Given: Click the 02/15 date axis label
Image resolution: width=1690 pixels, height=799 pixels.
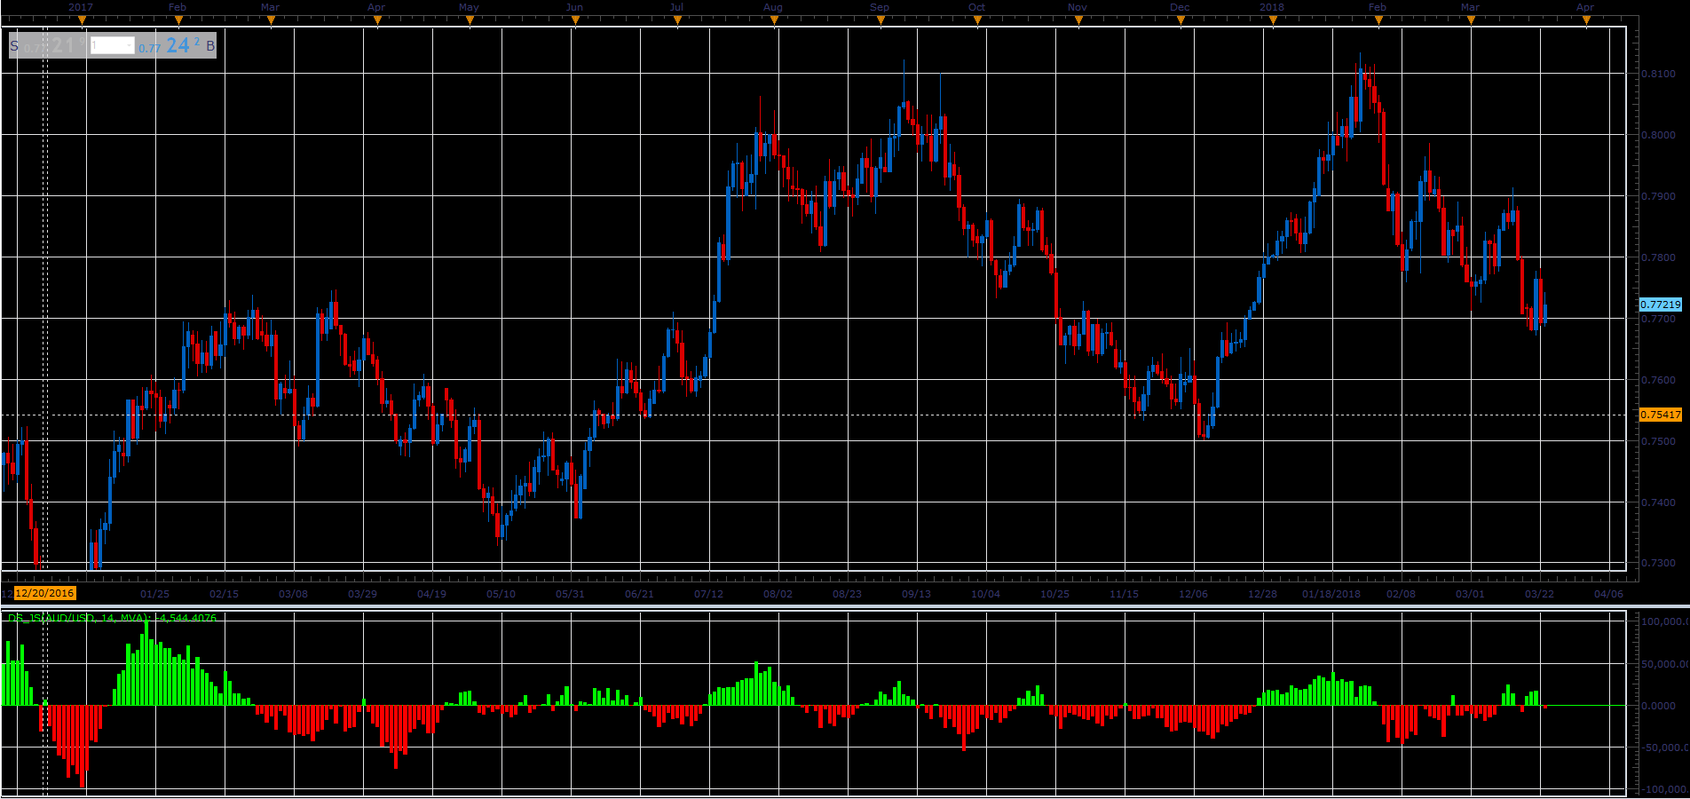Looking at the screenshot, I should pyautogui.click(x=224, y=594).
